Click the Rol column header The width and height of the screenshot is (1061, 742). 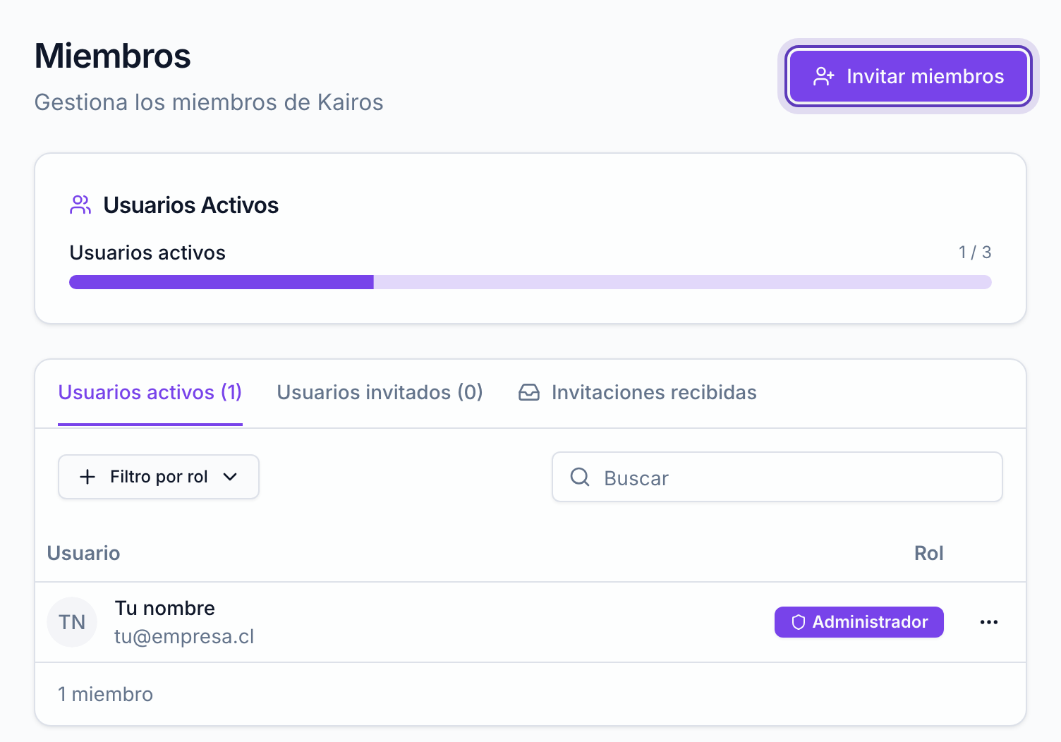tap(929, 553)
